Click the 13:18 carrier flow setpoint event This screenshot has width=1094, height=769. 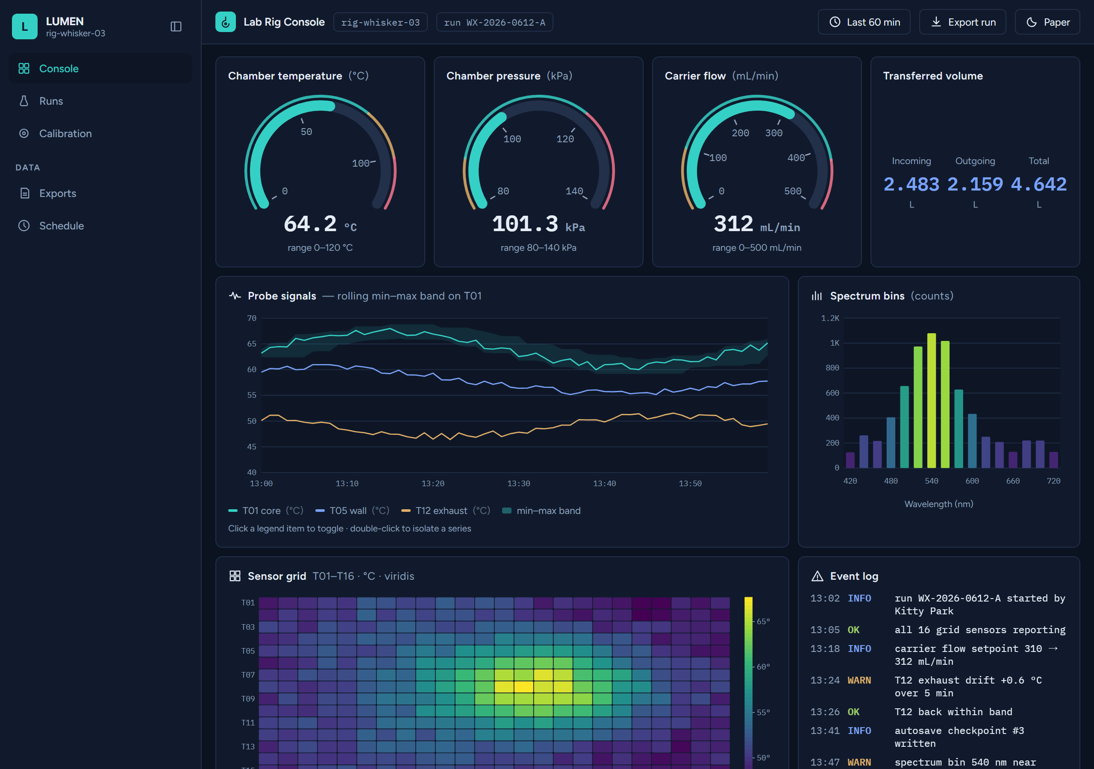click(x=939, y=655)
